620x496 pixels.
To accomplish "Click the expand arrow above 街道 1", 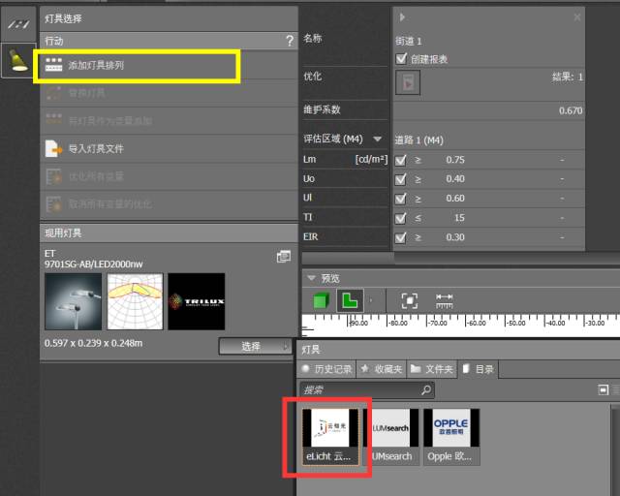I will (x=402, y=17).
